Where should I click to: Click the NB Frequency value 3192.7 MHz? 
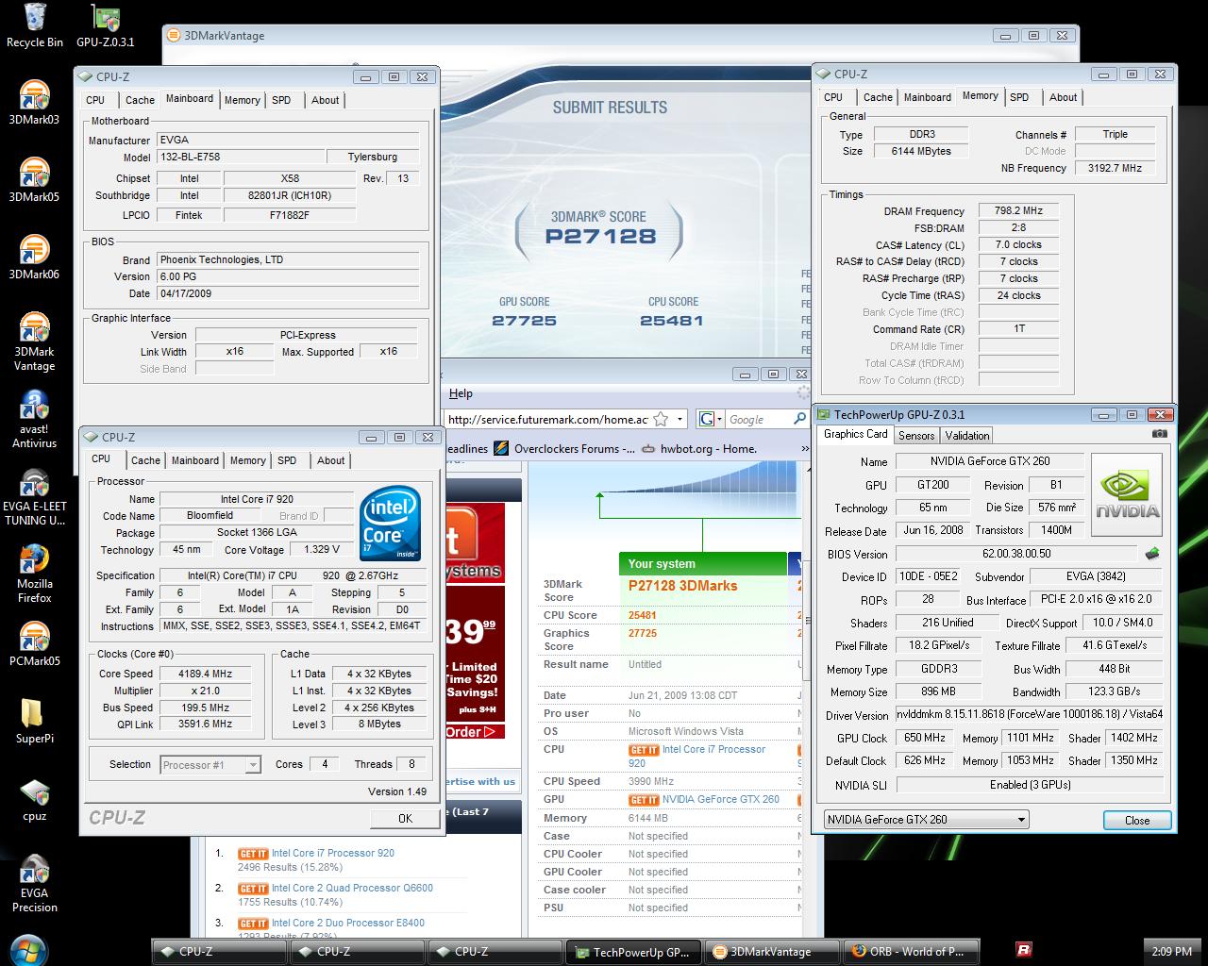pyautogui.click(x=1115, y=168)
